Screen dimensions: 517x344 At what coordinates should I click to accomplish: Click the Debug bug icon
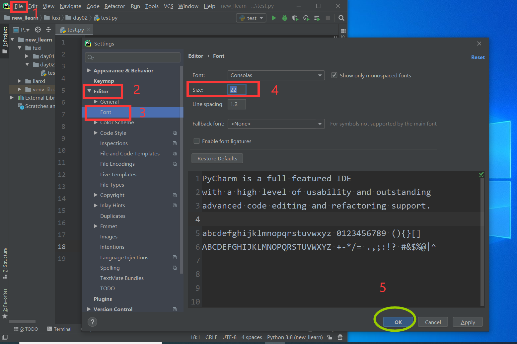tap(284, 18)
